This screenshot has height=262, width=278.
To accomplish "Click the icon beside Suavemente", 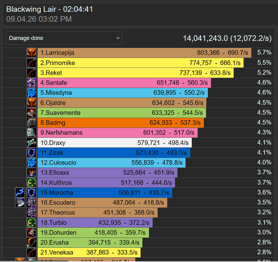I will click(32, 113).
